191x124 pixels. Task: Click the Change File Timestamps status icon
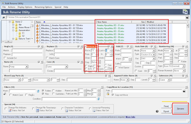37,111
